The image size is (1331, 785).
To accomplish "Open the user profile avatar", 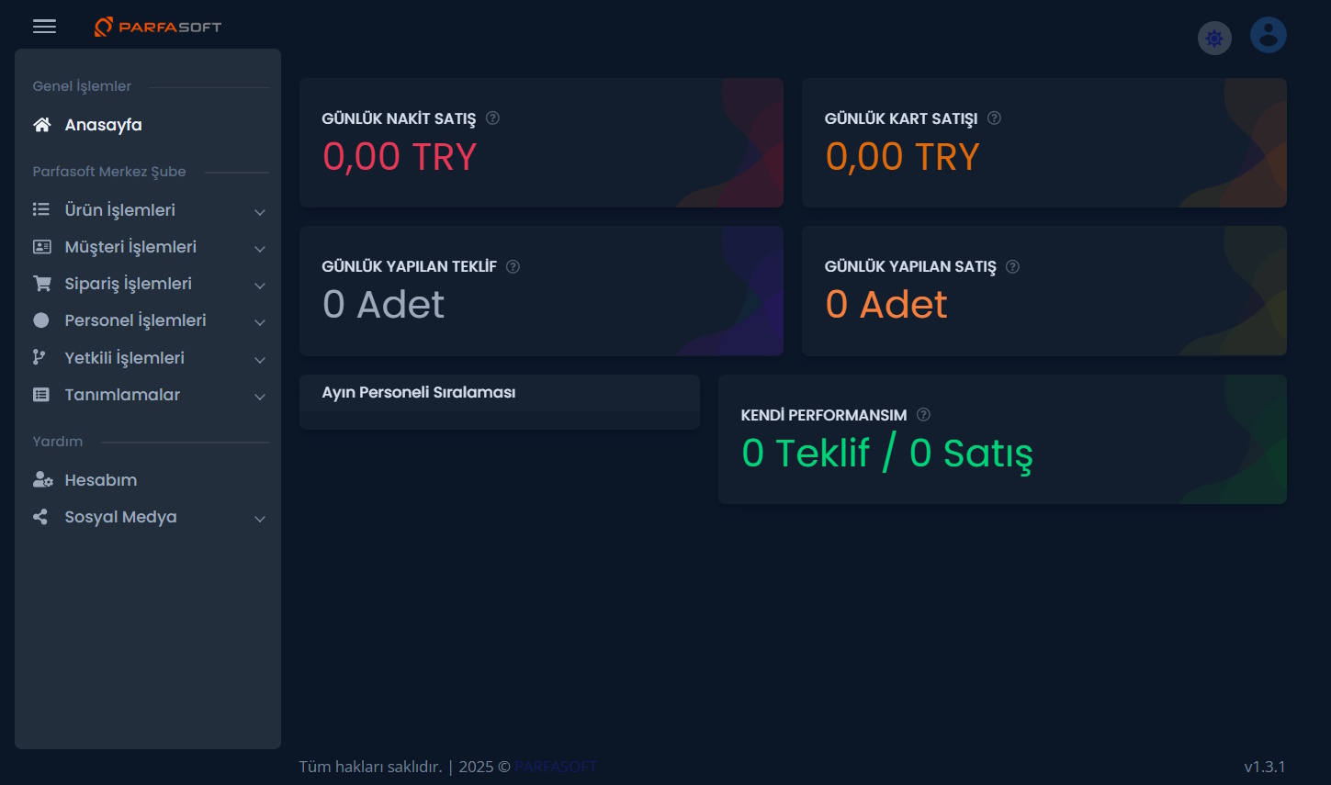I will coord(1268,35).
